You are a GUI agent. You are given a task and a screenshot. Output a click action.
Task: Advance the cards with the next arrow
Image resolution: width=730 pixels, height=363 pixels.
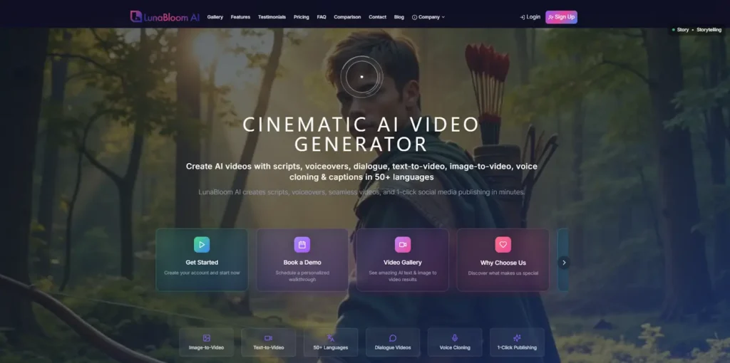[x=564, y=263]
